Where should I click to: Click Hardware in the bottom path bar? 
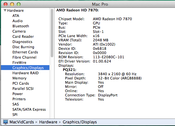click(48, 122)
